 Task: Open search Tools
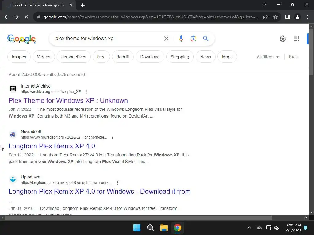pyautogui.click(x=293, y=57)
